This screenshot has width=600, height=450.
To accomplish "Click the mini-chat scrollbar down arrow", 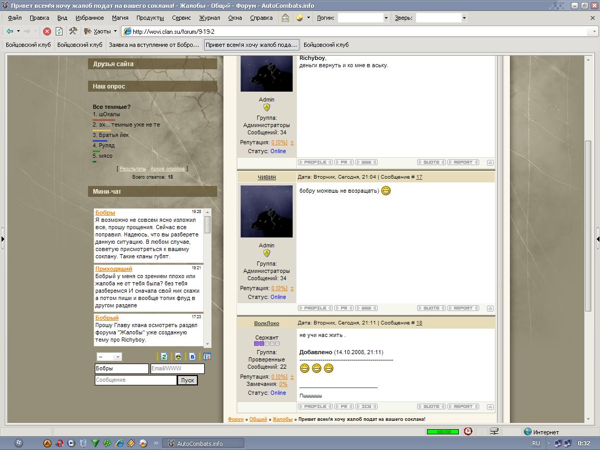I will pos(208,344).
